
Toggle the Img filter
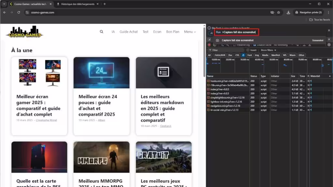[x=257, y=55]
